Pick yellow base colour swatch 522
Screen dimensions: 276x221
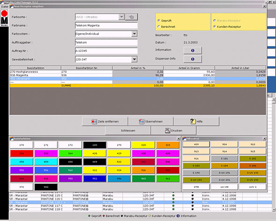coord(119,162)
